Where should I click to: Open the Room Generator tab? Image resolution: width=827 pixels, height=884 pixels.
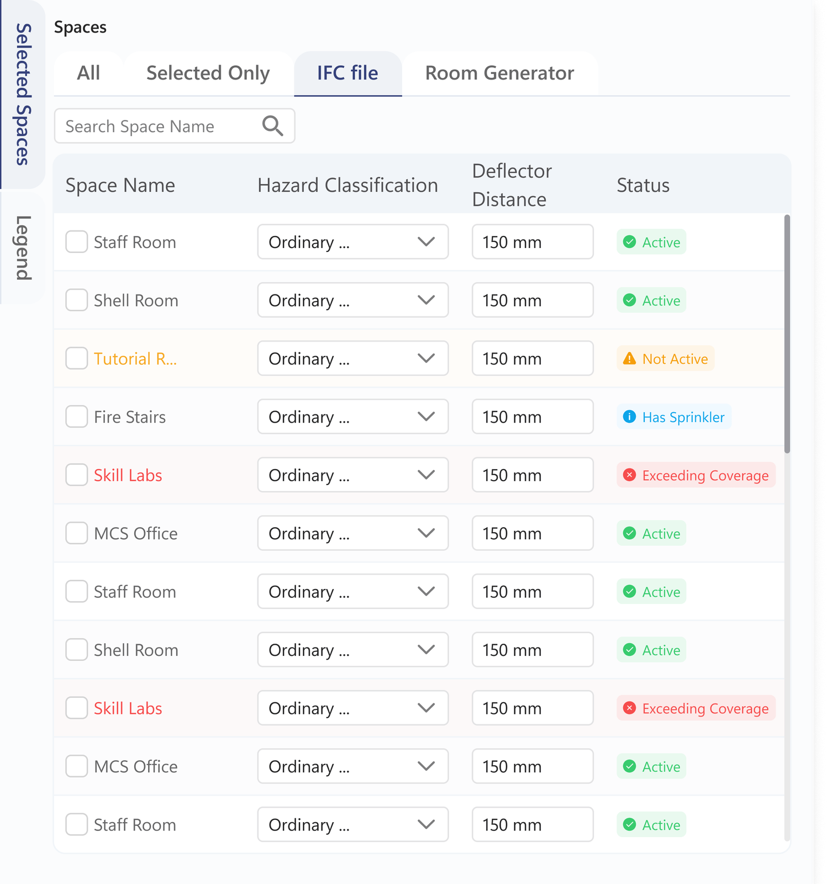click(500, 73)
